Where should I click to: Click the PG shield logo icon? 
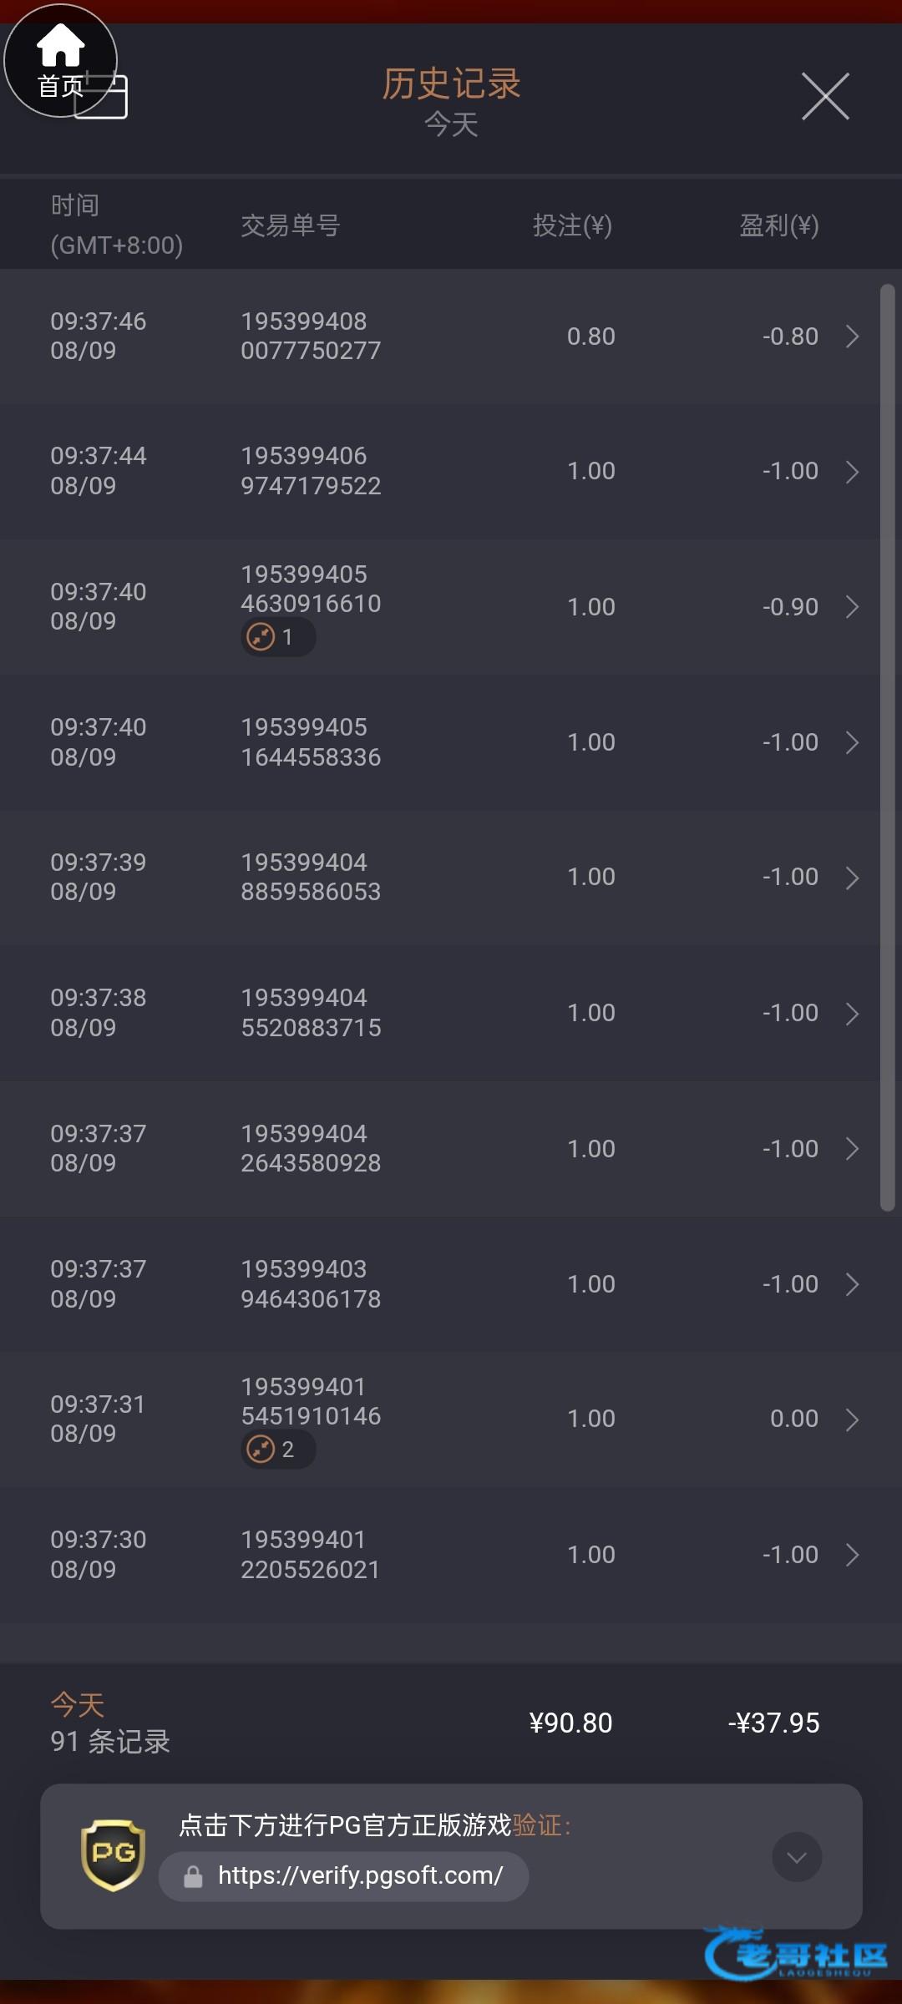(x=114, y=1855)
